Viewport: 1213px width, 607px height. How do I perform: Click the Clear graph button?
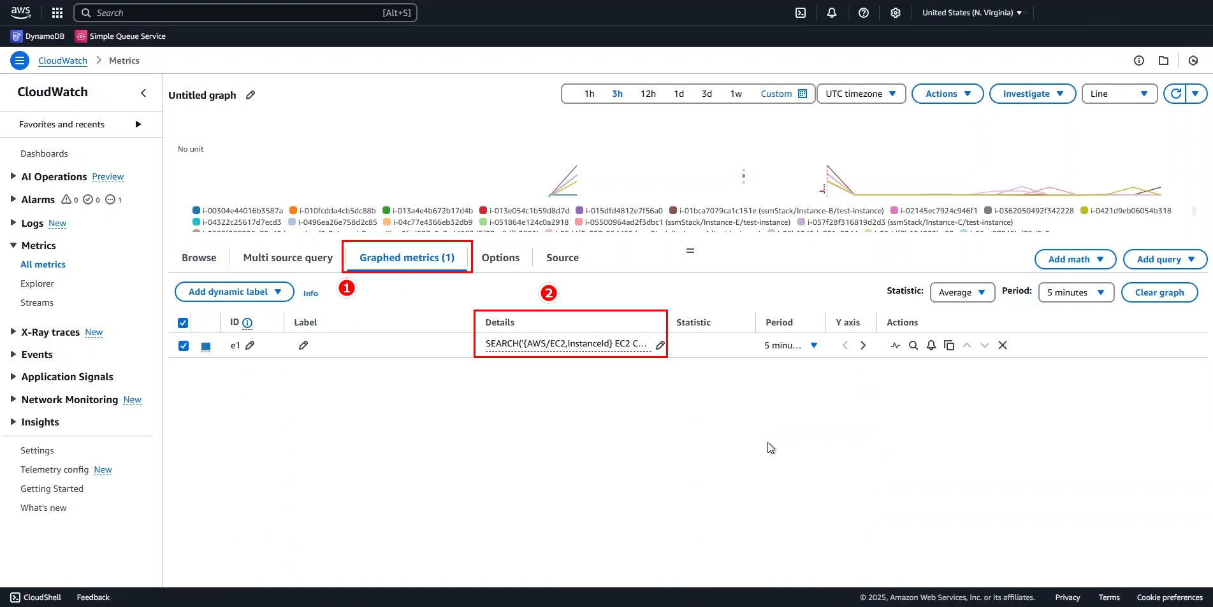click(x=1159, y=292)
